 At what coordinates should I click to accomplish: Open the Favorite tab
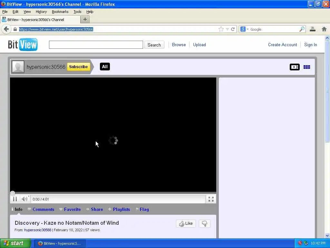[x=70, y=209]
